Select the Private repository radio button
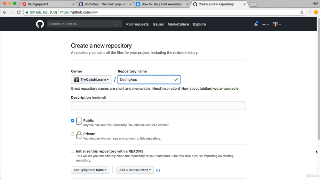 pyautogui.click(x=73, y=134)
